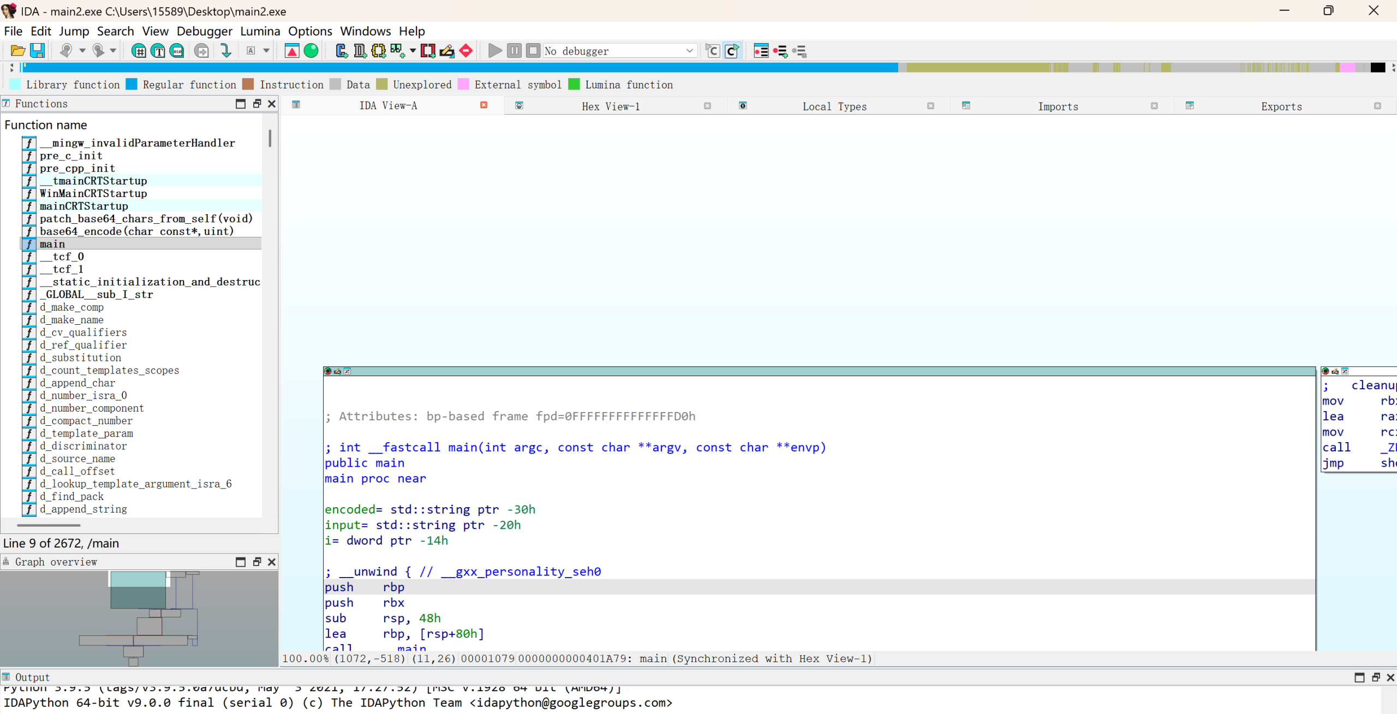The height and width of the screenshot is (714, 1397).
Task: Select the base64_encode function in Functions list
Action: coord(136,231)
